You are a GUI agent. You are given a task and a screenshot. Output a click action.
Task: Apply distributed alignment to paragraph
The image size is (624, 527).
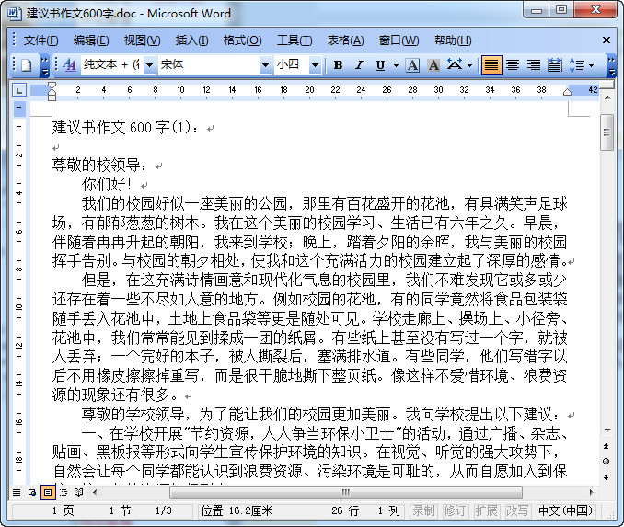(x=554, y=65)
